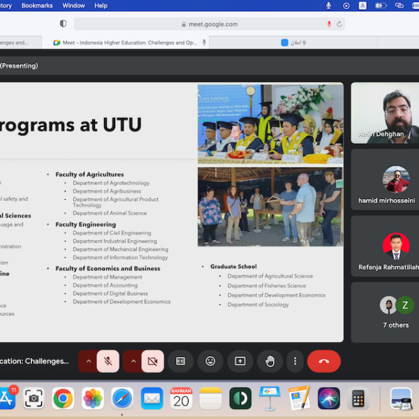
Task: Click Amin Dehghan's video tile
Action: point(384,112)
